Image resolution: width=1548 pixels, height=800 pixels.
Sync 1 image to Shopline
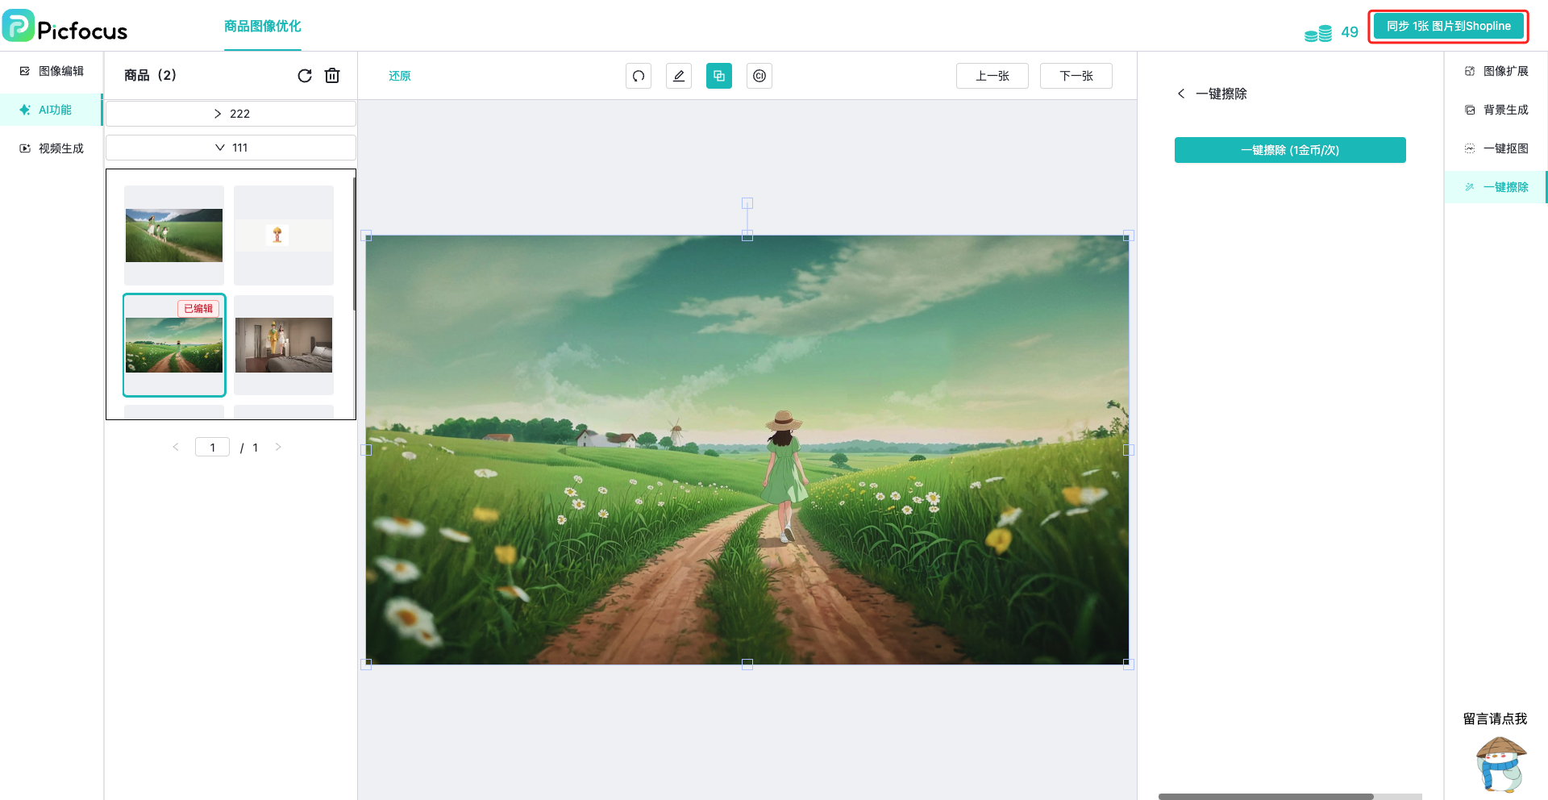1448,26
